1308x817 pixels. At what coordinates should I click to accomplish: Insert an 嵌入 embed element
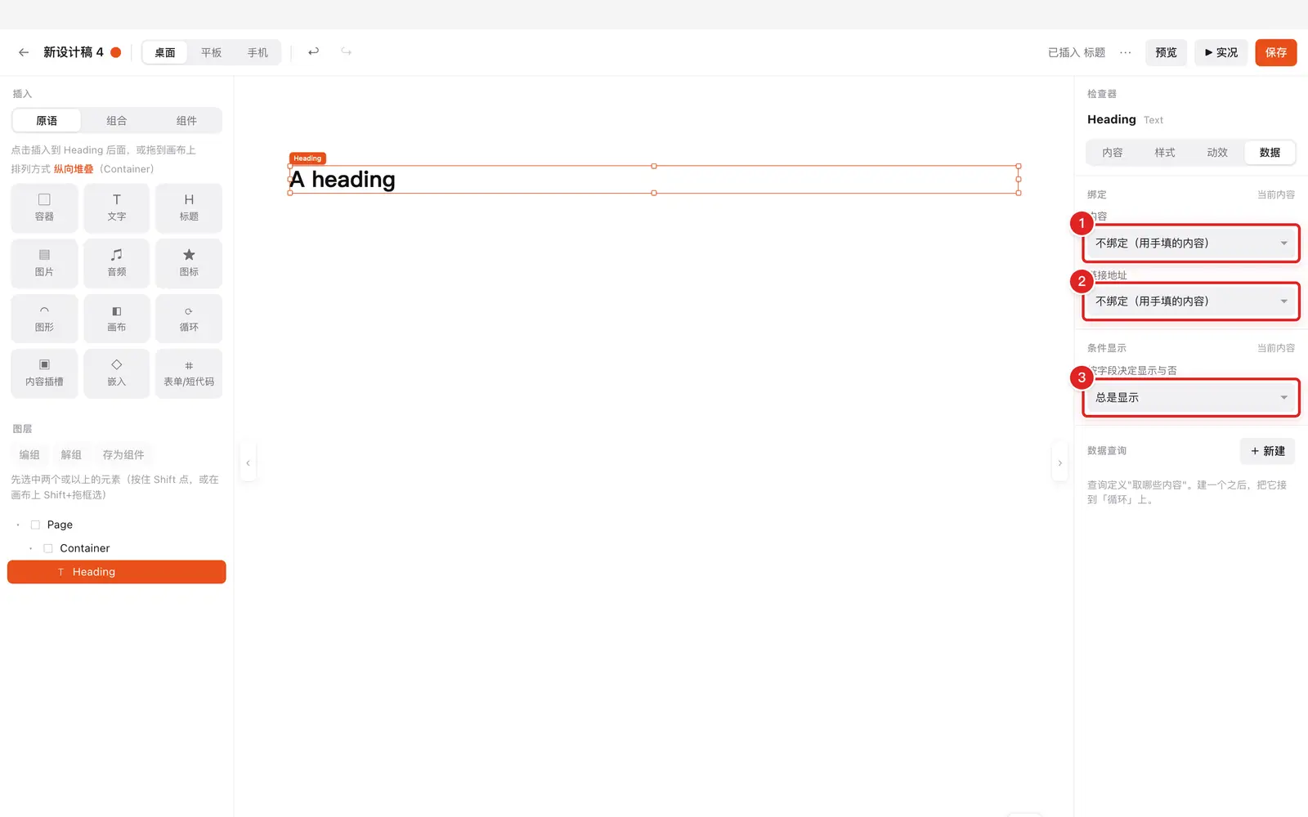tap(117, 373)
